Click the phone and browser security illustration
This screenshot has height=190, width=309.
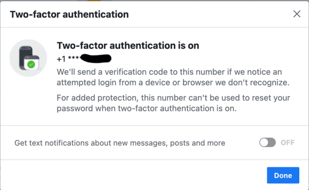click(29, 58)
